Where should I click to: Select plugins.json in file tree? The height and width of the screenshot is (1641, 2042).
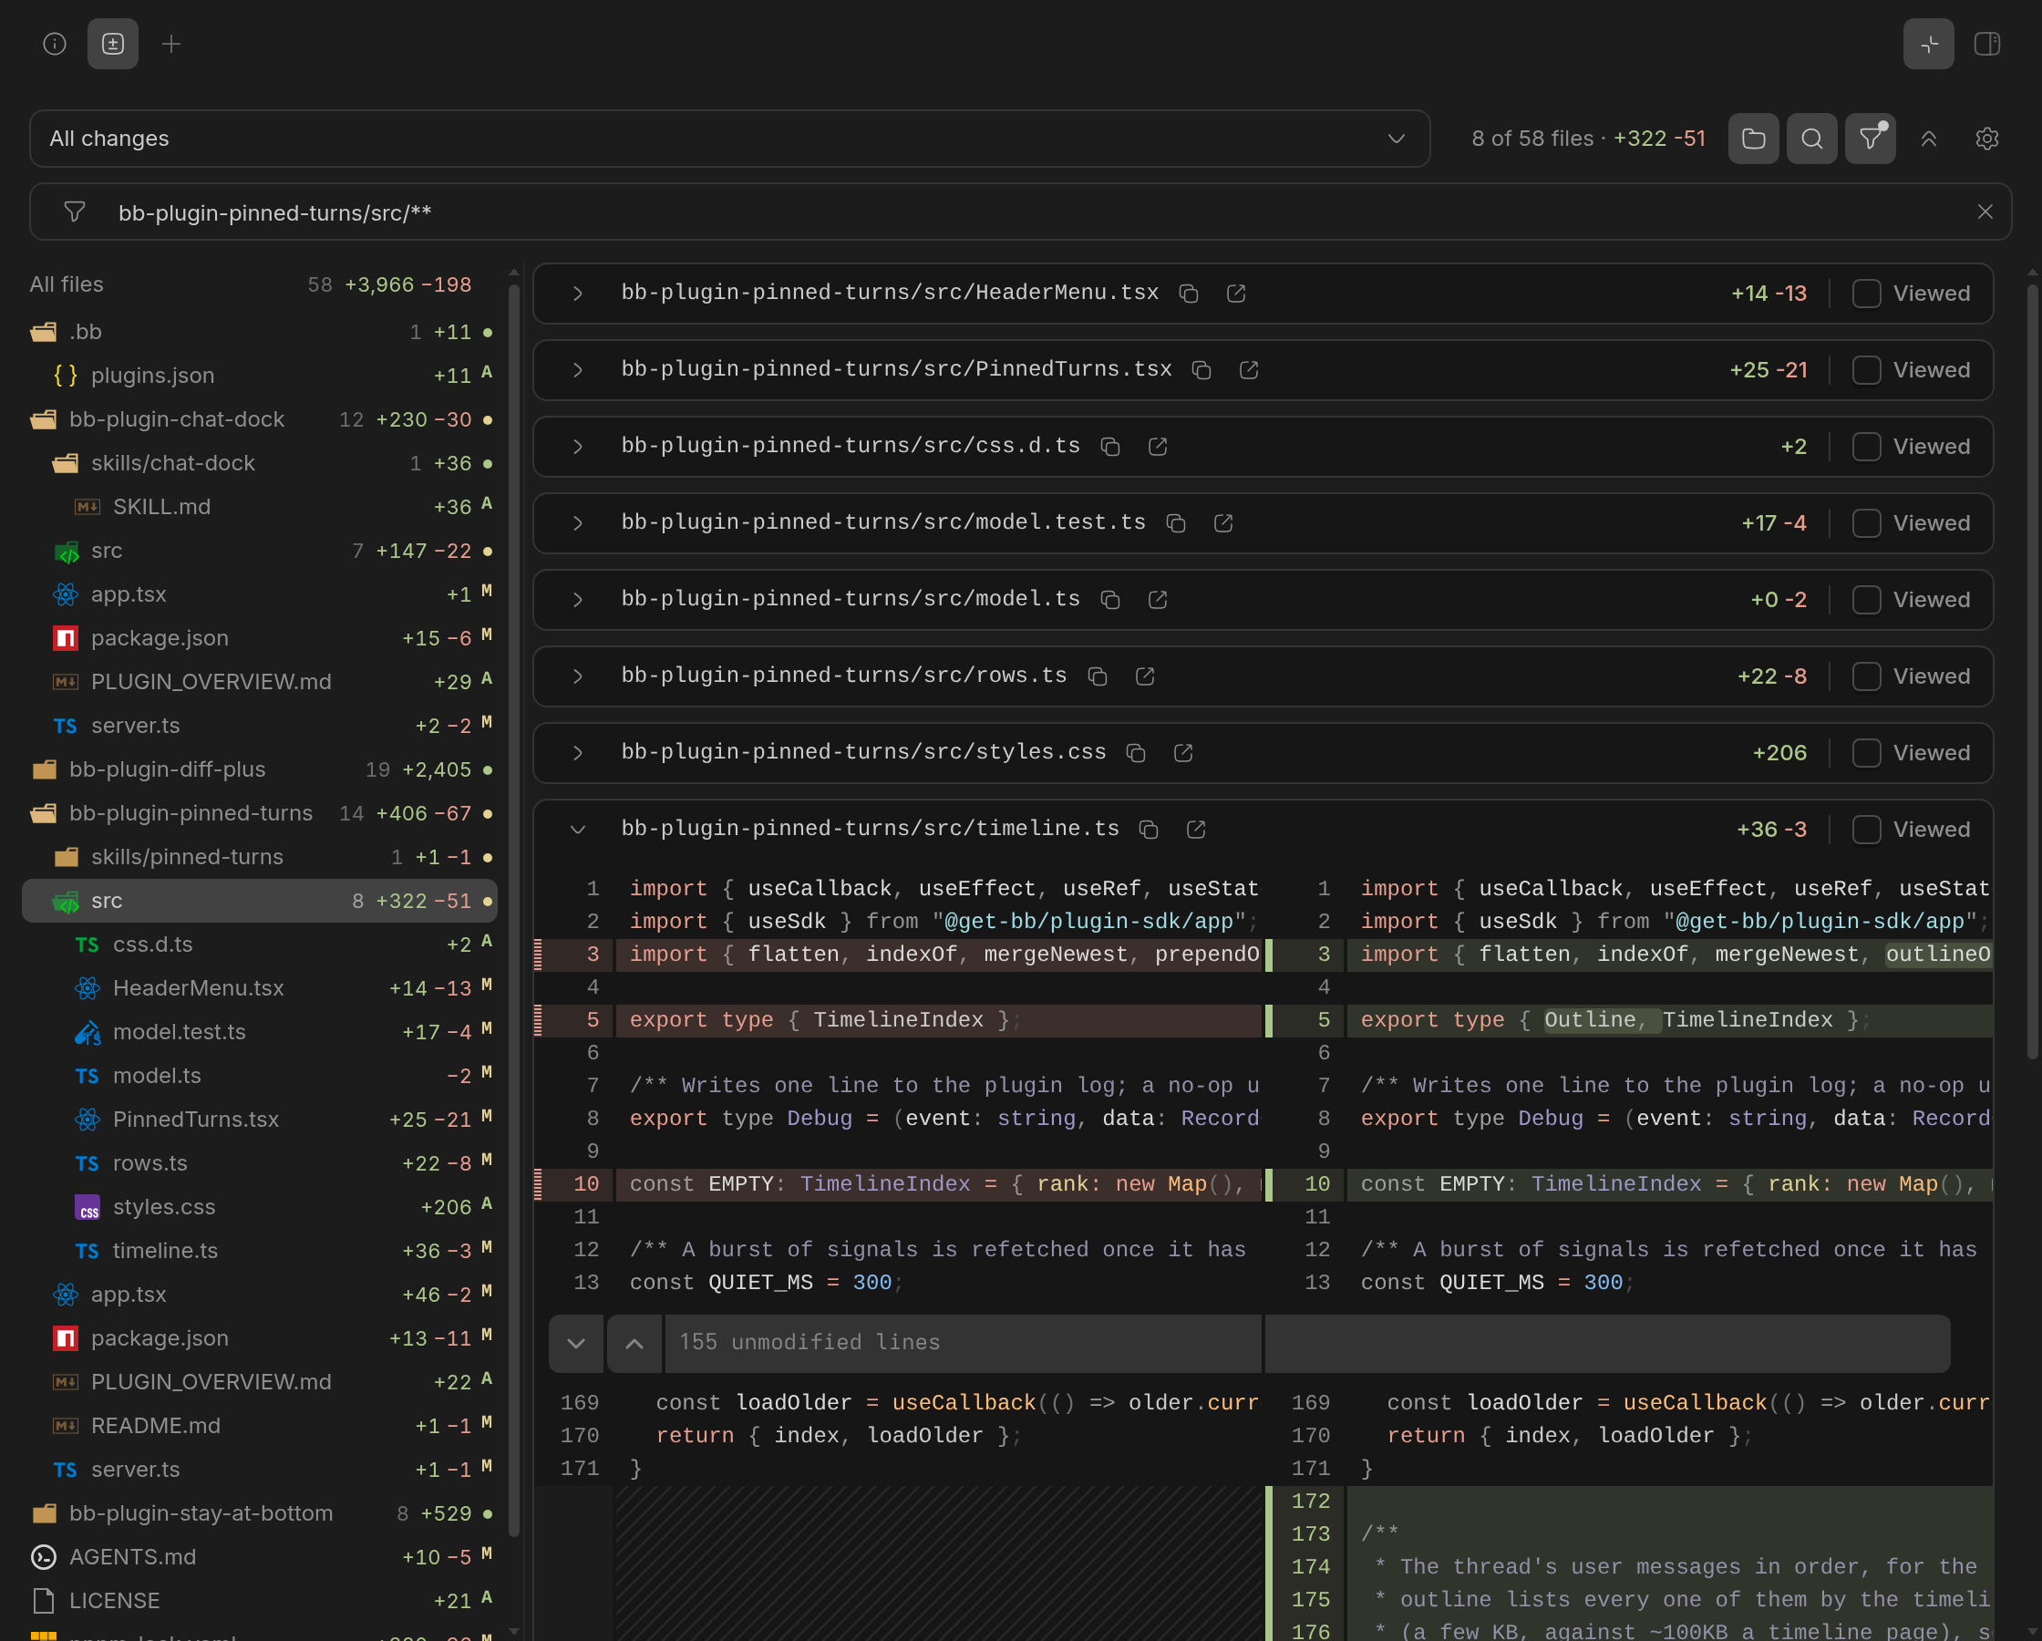coord(260,377)
